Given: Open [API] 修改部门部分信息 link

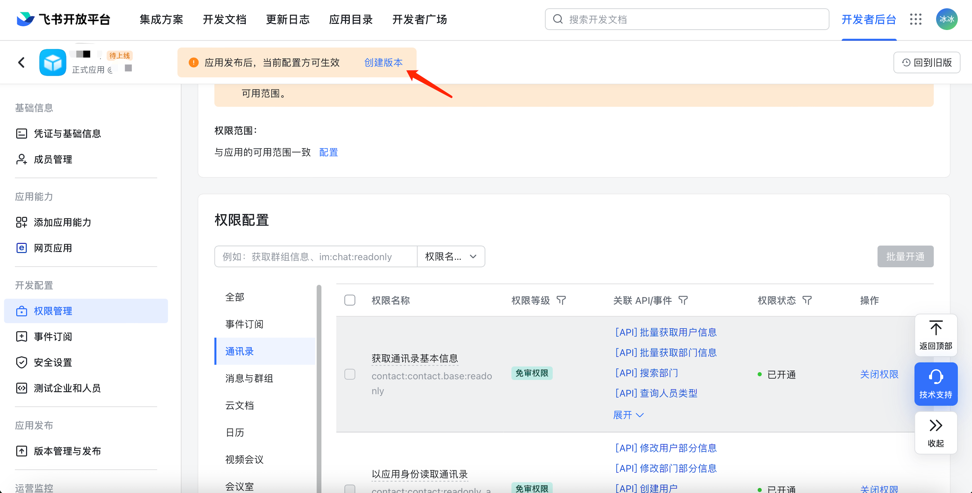Looking at the screenshot, I should [x=666, y=468].
